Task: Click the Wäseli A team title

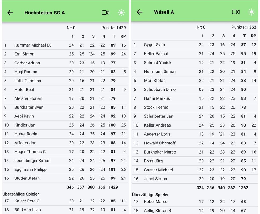Action: click(x=164, y=12)
